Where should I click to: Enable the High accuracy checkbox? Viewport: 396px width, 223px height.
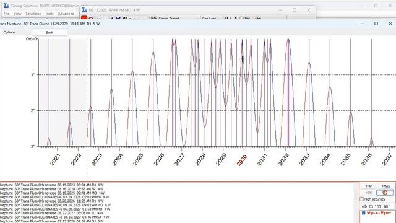[362, 199]
